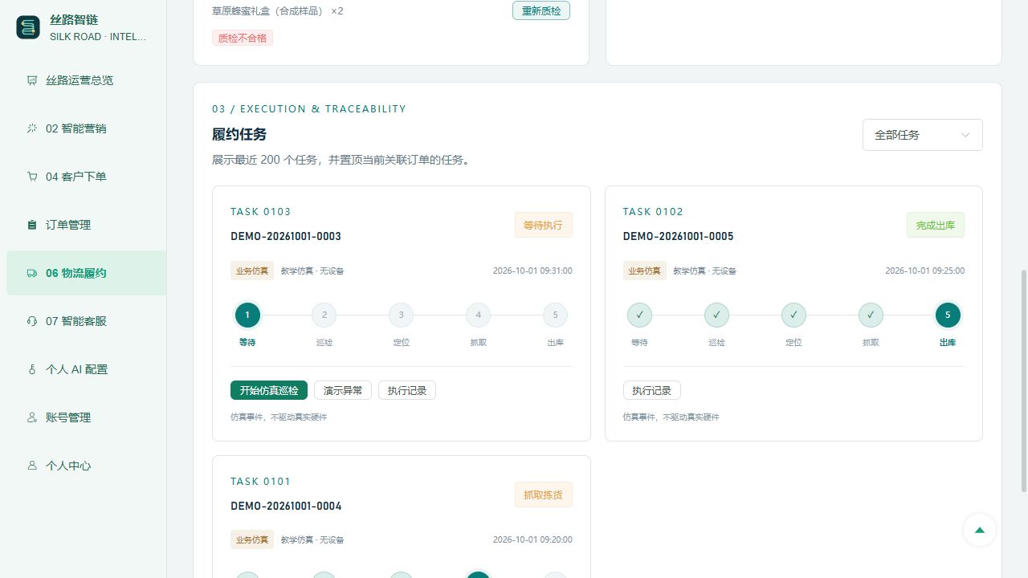The image size is (1028, 578).
Task: Click order number DEMO-20261001-0005
Action: [x=679, y=236]
